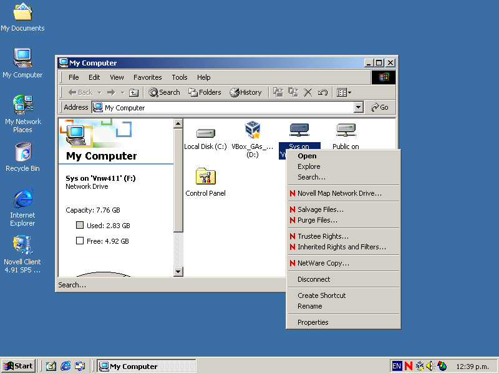The height and width of the screenshot is (374, 499).
Task: Click the 'Capacity: 7.76 GB' text
Action: [x=93, y=210]
